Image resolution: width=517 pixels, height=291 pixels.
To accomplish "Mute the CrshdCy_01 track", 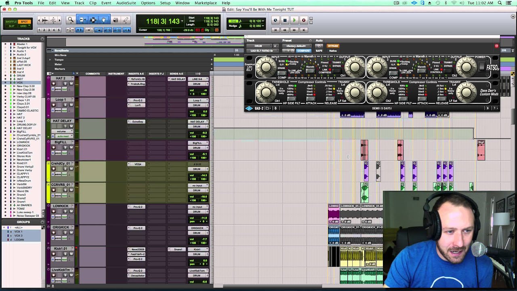I will 71,169.
